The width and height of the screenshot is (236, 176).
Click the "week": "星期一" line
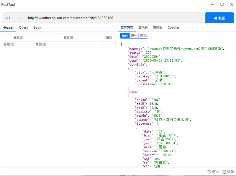pyautogui.click(x=158, y=147)
